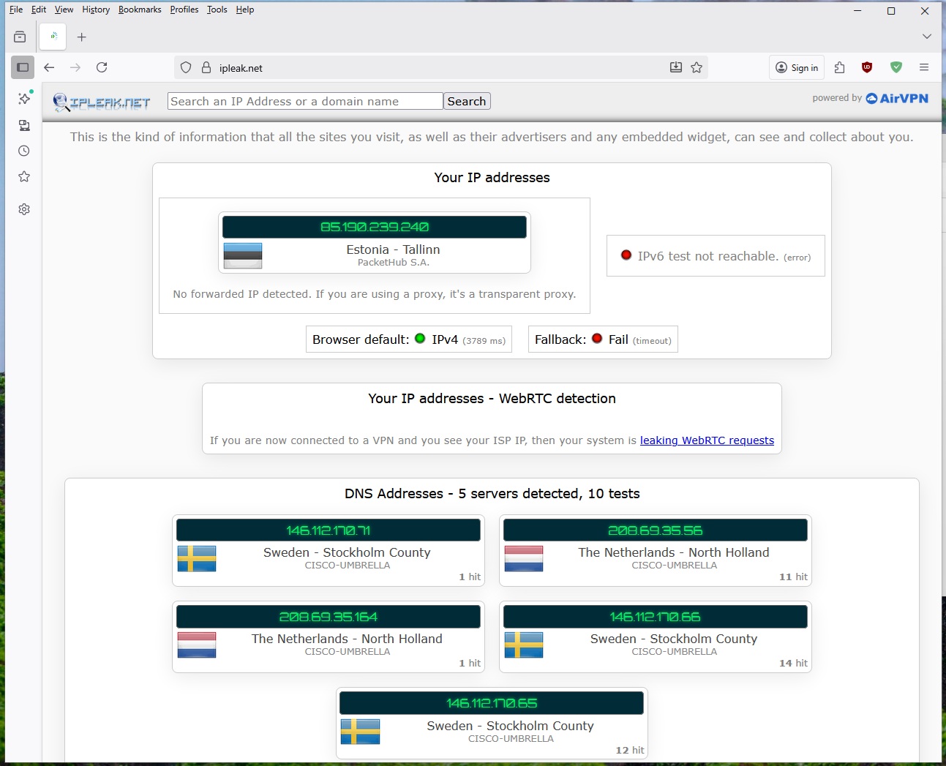Screen dimensions: 946x766
Task: Follow the leaking WebRTC requests link
Action: (x=707, y=440)
